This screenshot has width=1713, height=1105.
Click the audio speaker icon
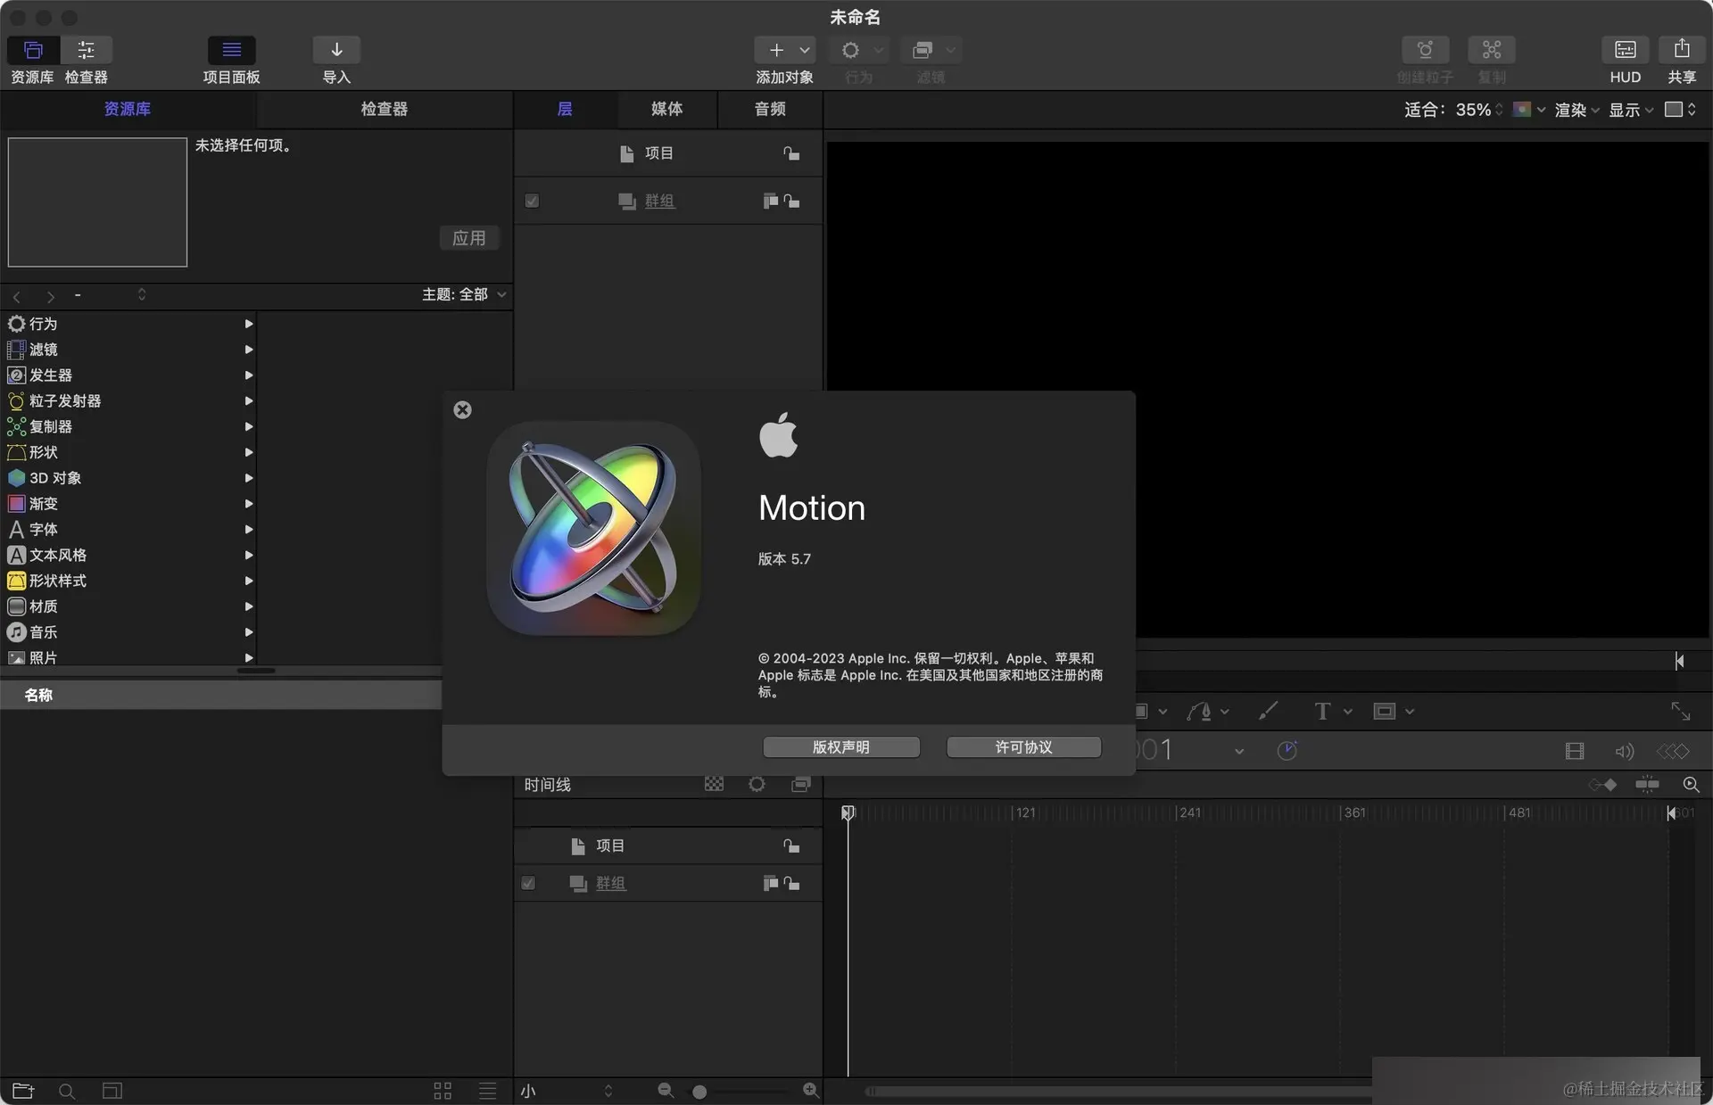click(1624, 751)
